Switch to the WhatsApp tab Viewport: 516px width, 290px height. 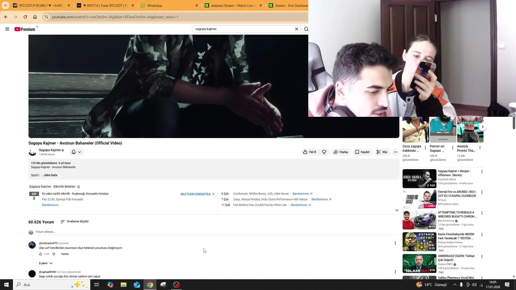pyautogui.click(x=169, y=6)
